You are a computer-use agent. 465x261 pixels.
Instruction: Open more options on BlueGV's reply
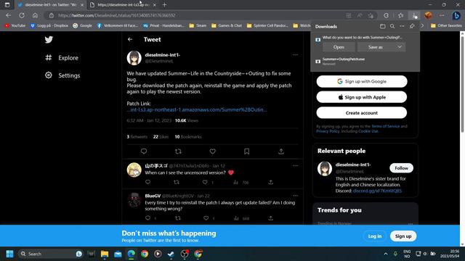(295, 196)
